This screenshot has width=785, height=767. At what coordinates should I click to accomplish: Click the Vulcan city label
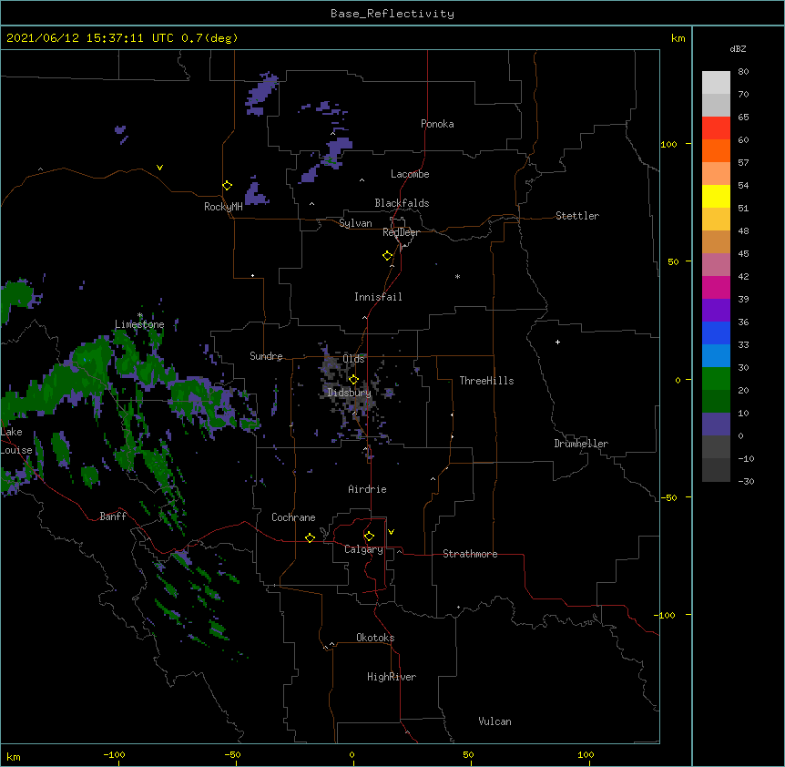[494, 721]
